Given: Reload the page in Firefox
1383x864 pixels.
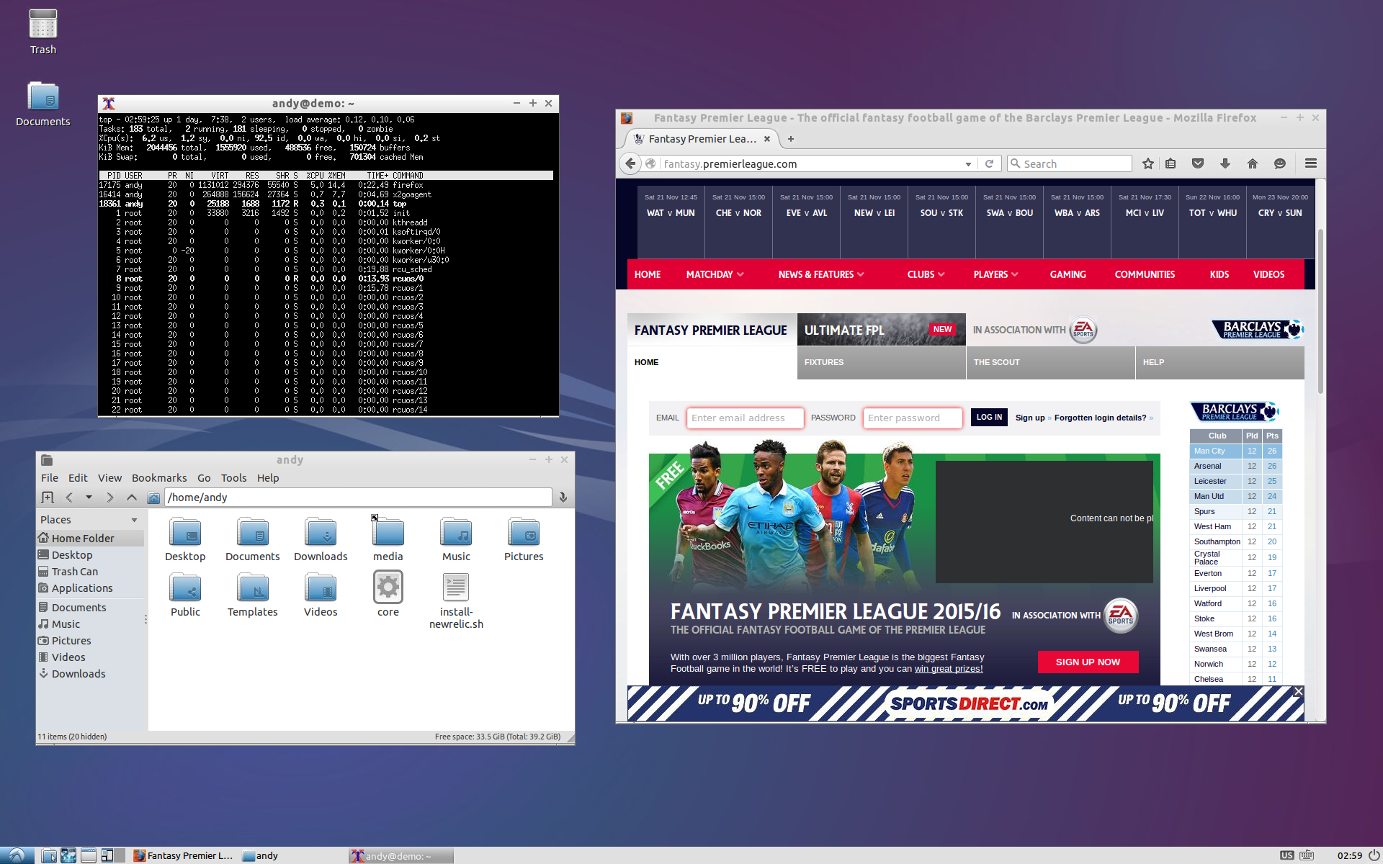Looking at the screenshot, I should pyautogui.click(x=989, y=163).
